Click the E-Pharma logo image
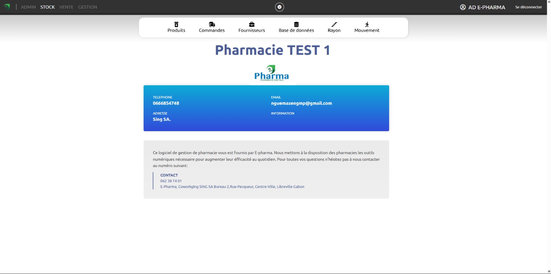Screen dimensions: 551x274 coord(271,73)
